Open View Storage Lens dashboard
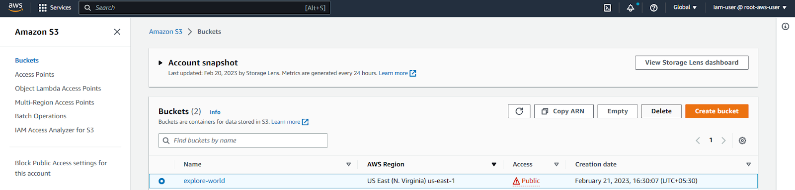The width and height of the screenshot is (795, 190). [692, 63]
